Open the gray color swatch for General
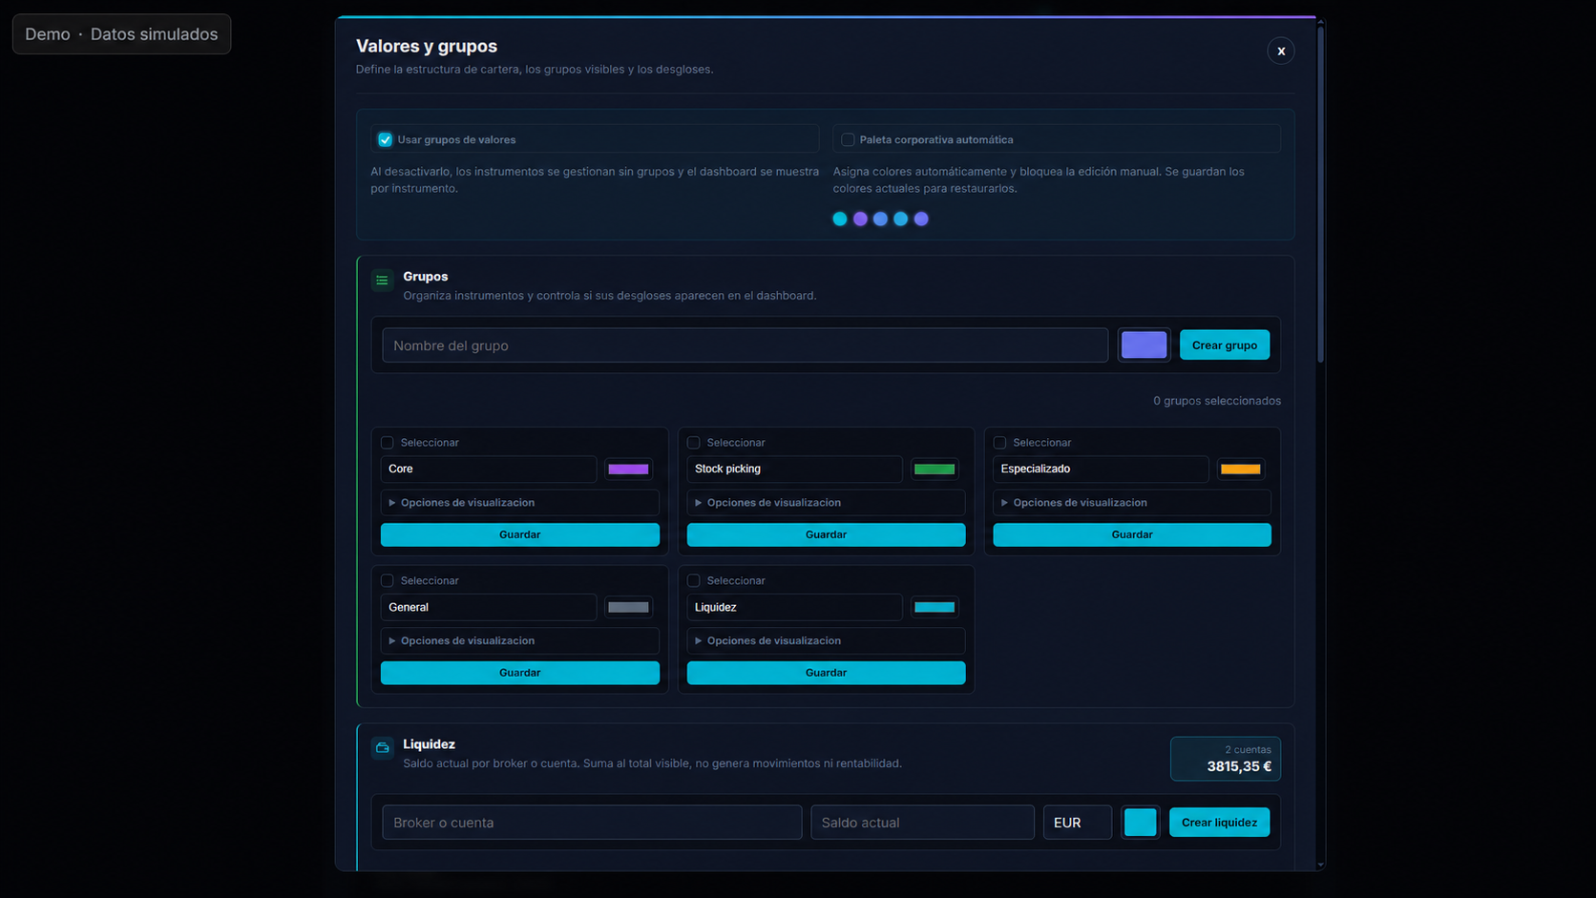 tap(628, 607)
